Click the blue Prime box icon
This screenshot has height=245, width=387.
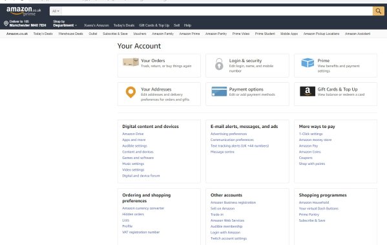coord(308,63)
